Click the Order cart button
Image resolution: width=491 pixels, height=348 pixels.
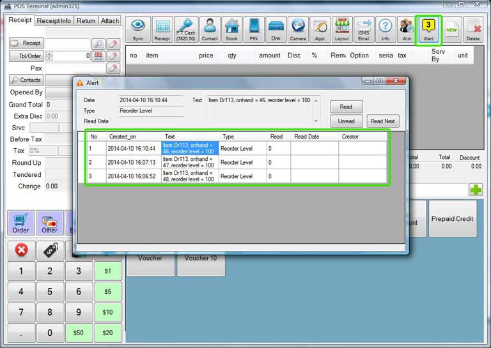pos(20,223)
